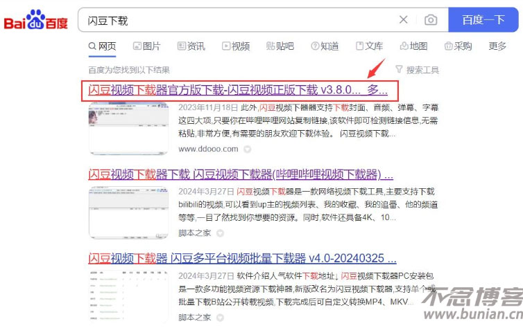
Task: Click 脚本之家 source under second result
Action: click(x=194, y=233)
